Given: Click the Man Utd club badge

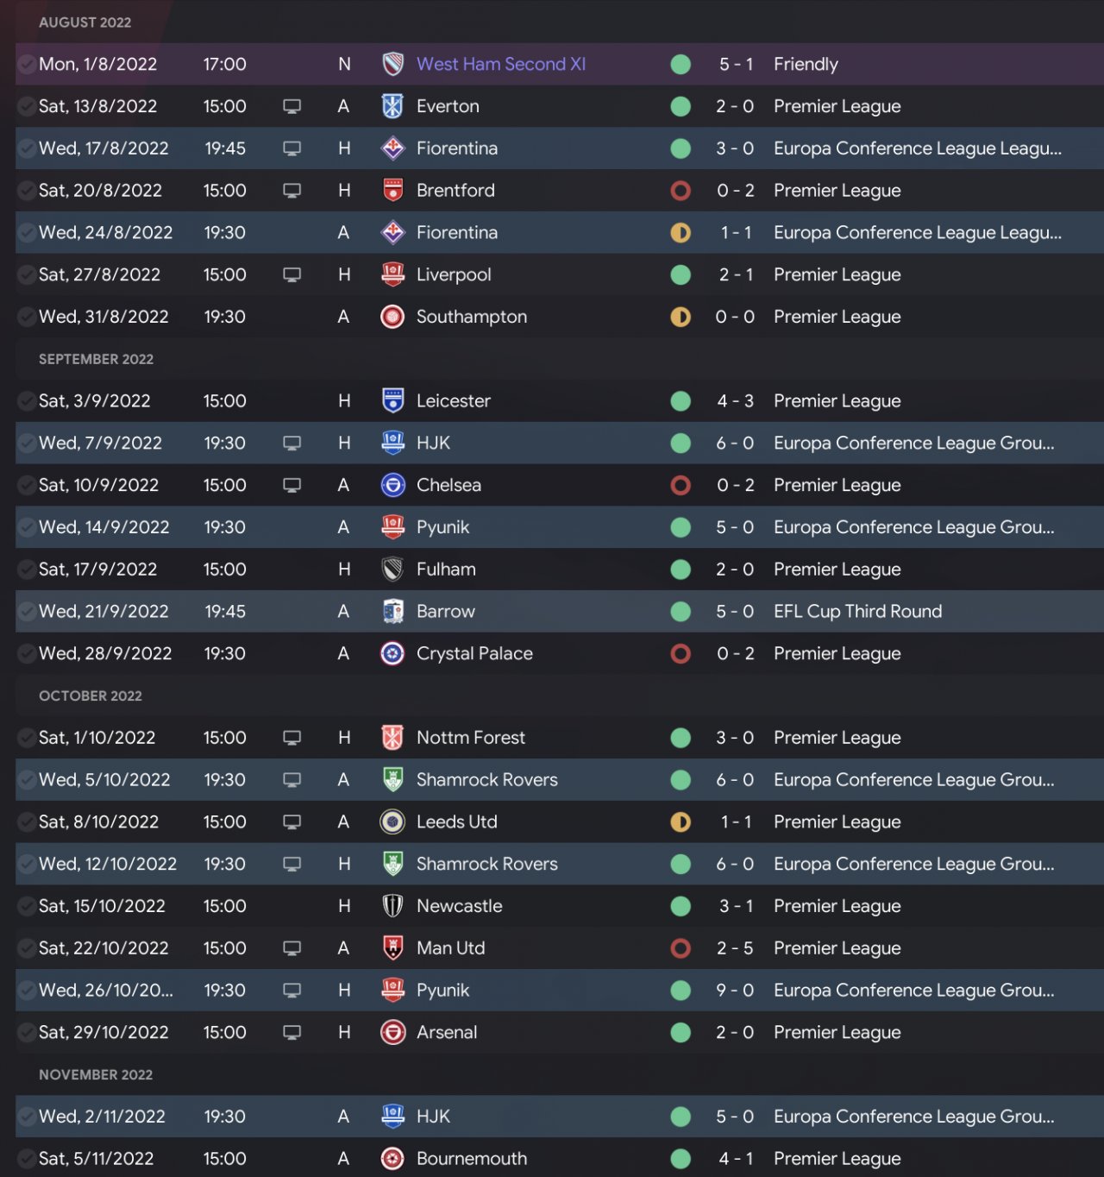Looking at the screenshot, I should [392, 948].
